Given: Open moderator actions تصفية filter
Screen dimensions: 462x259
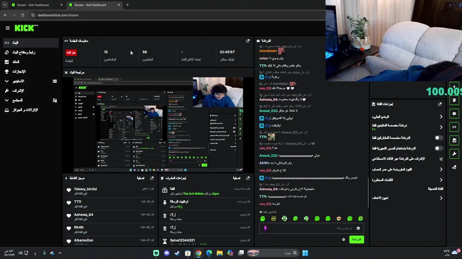Looking at the screenshot, I should [236, 178].
